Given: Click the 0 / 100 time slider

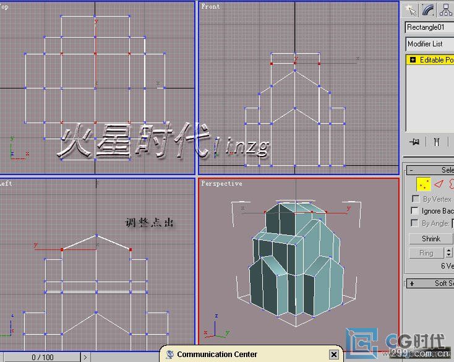Looking at the screenshot, I should click(42, 358).
